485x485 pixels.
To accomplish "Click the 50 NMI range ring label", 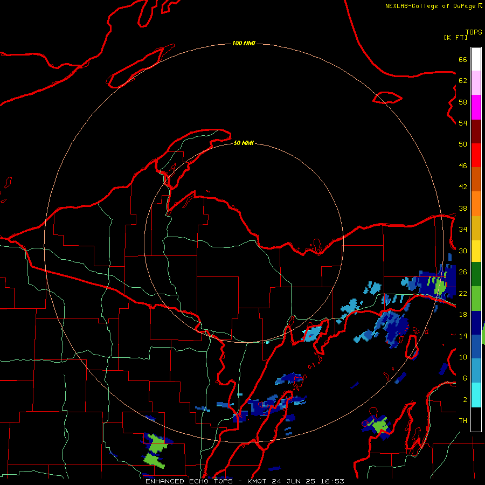I will point(244,143).
